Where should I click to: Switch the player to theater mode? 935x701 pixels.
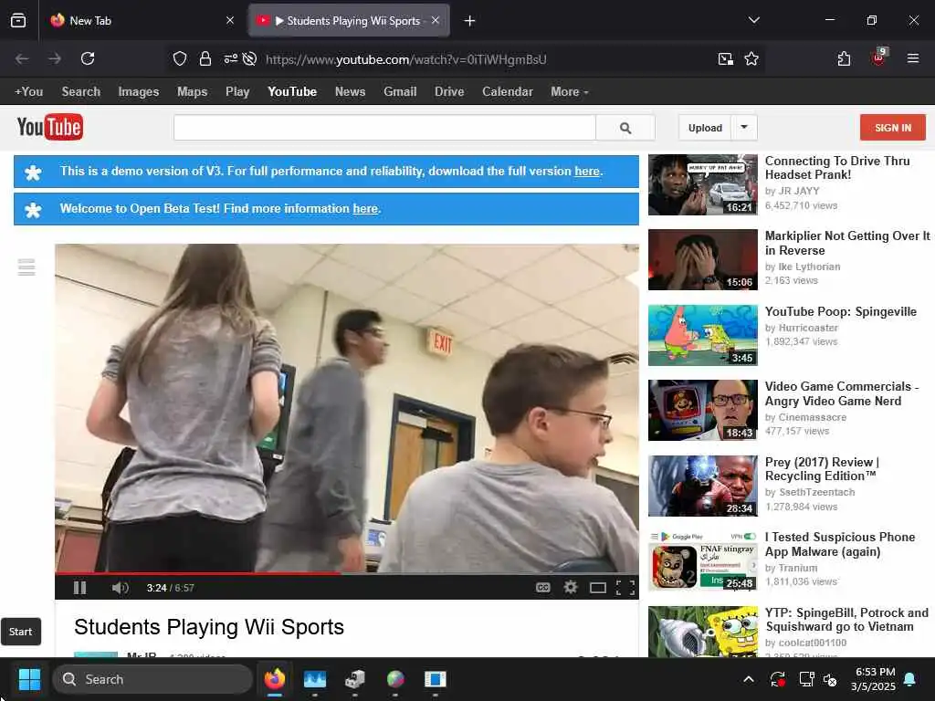[x=597, y=588]
